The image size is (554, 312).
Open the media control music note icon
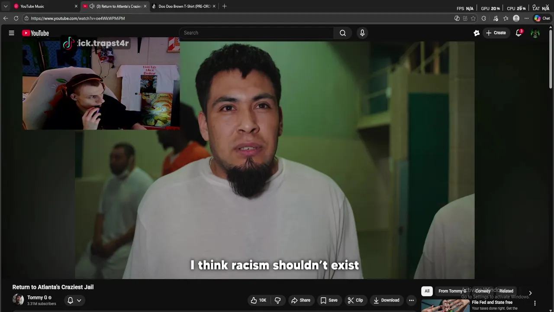pos(496,18)
